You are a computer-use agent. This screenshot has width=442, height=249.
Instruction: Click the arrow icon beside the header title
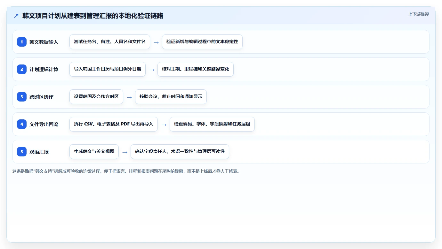coord(16,16)
